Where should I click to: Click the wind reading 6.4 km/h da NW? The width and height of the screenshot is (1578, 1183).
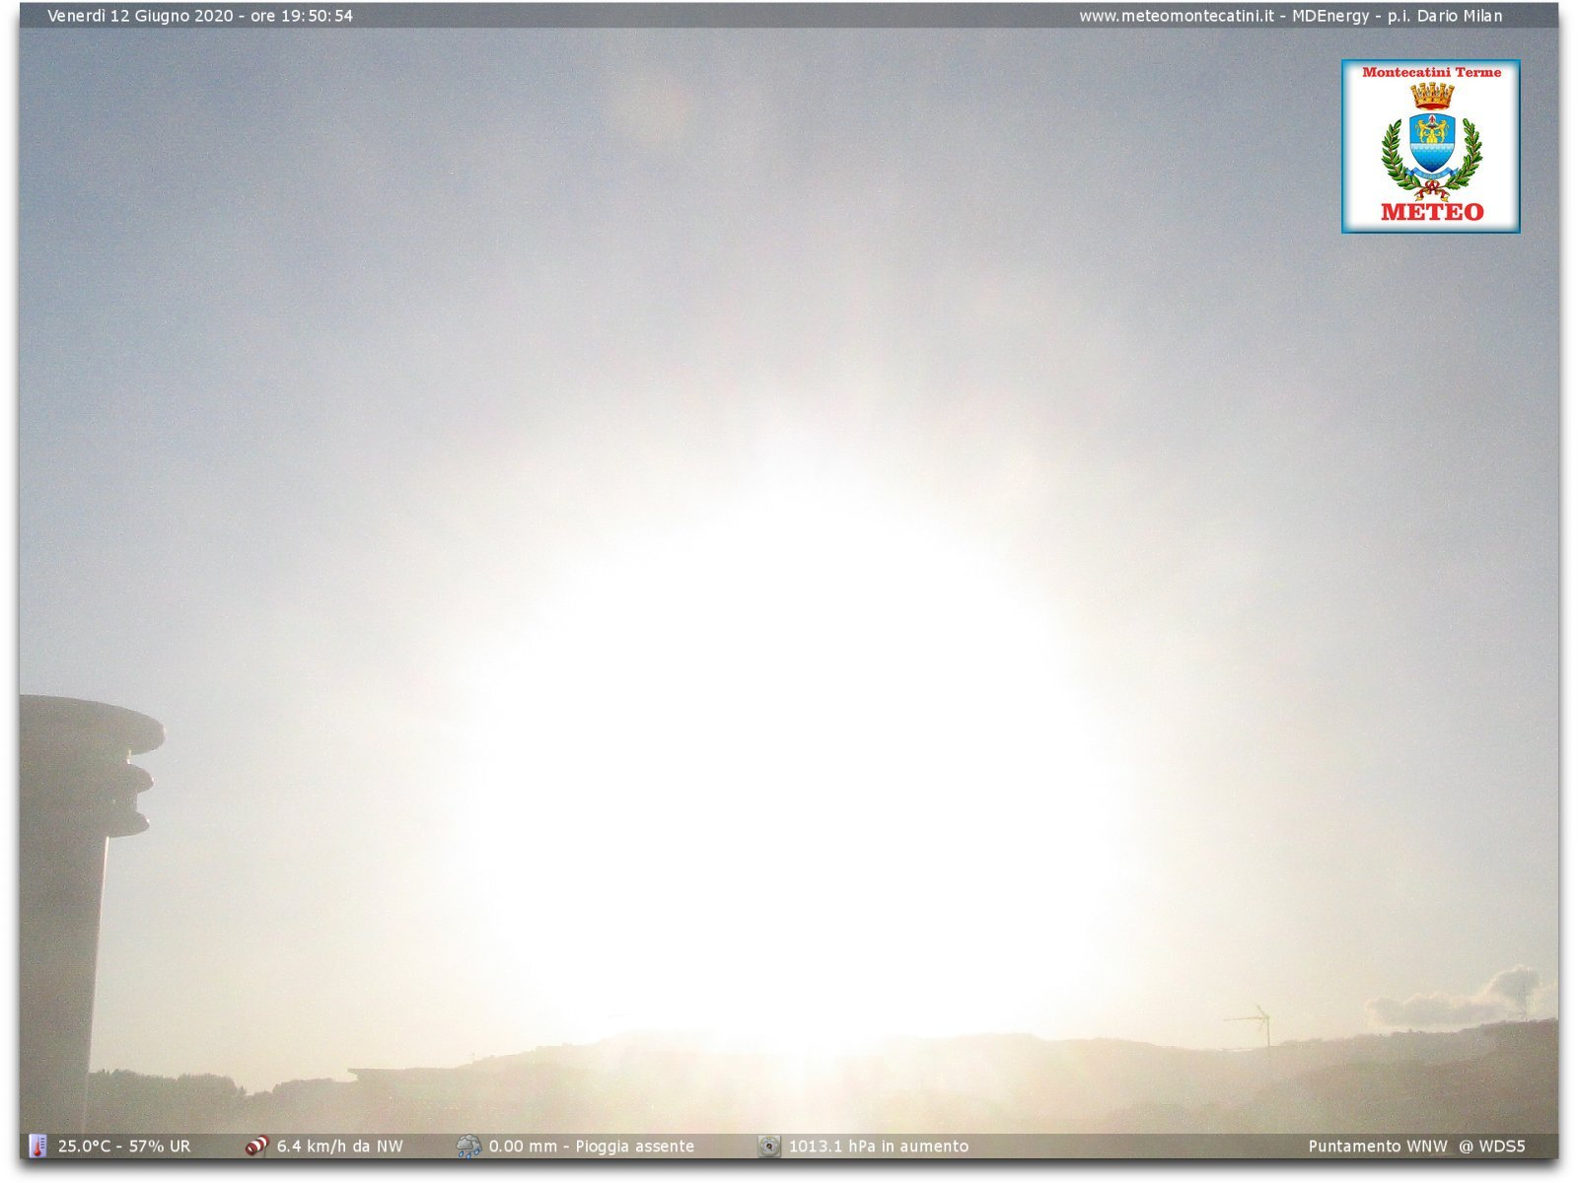point(340,1146)
